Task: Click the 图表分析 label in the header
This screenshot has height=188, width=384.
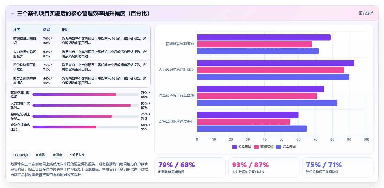Action: (366, 13)
